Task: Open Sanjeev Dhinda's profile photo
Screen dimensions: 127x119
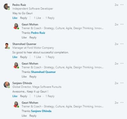Action: click(7, 85)
